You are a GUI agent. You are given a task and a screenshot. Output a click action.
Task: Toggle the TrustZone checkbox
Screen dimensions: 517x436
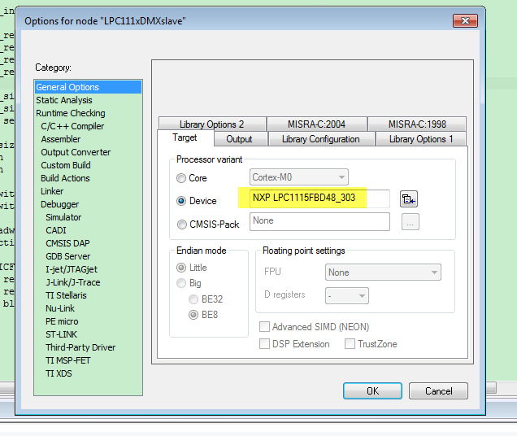coord(350,343)
